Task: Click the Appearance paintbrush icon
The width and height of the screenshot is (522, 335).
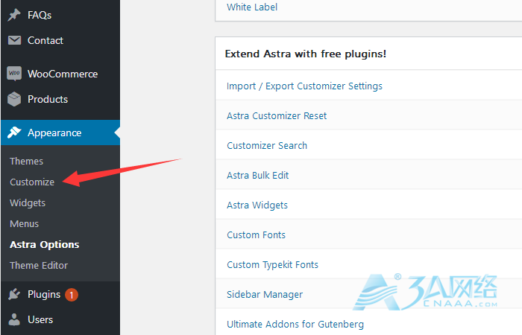Action: pyautogui.click(x=14, y=133)
